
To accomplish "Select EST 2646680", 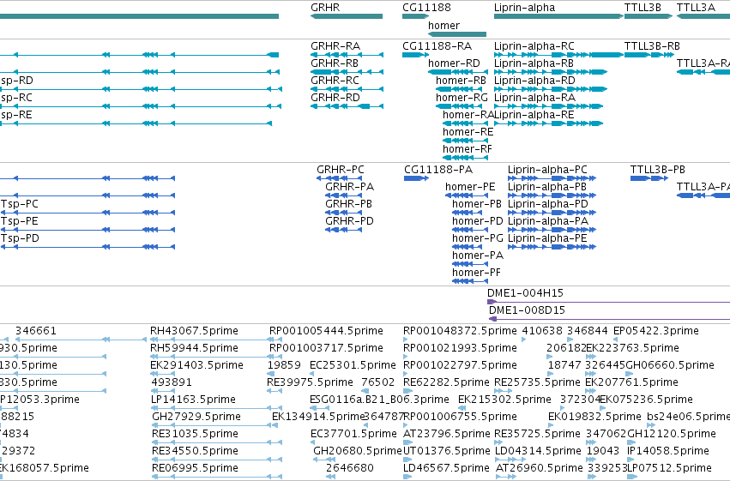I will pyautogui.click(x=350, y=468).
